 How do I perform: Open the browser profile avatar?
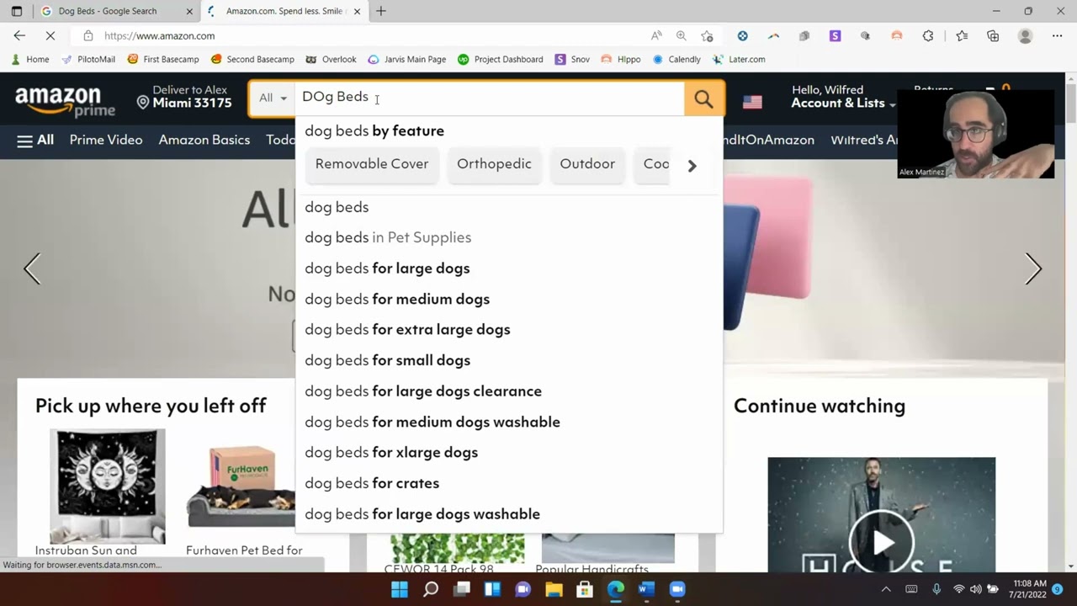[x=1025, y=36]
